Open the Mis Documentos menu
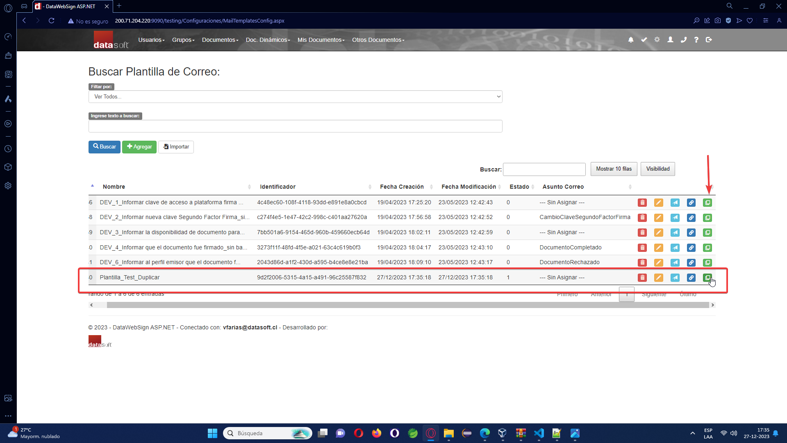This screenshot has width=787, height=443. [321, 40]
